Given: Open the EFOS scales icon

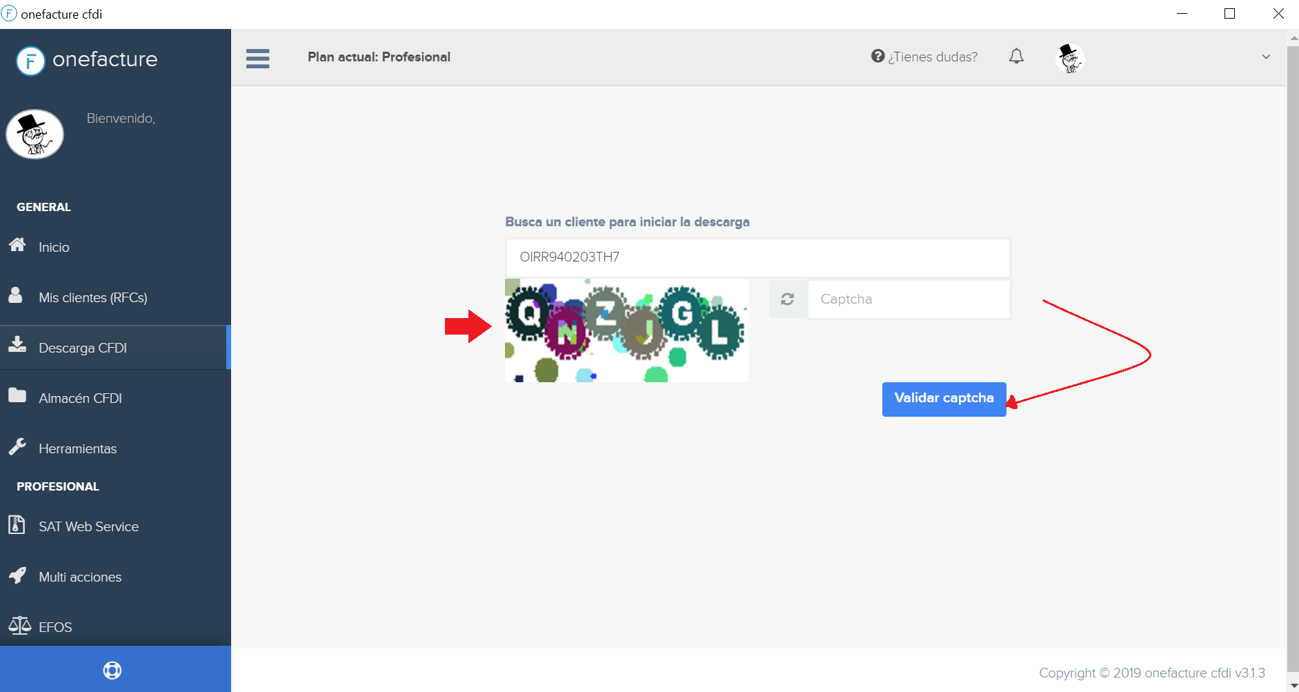Looking at the screenshot, I should click(x=20, y=626).
